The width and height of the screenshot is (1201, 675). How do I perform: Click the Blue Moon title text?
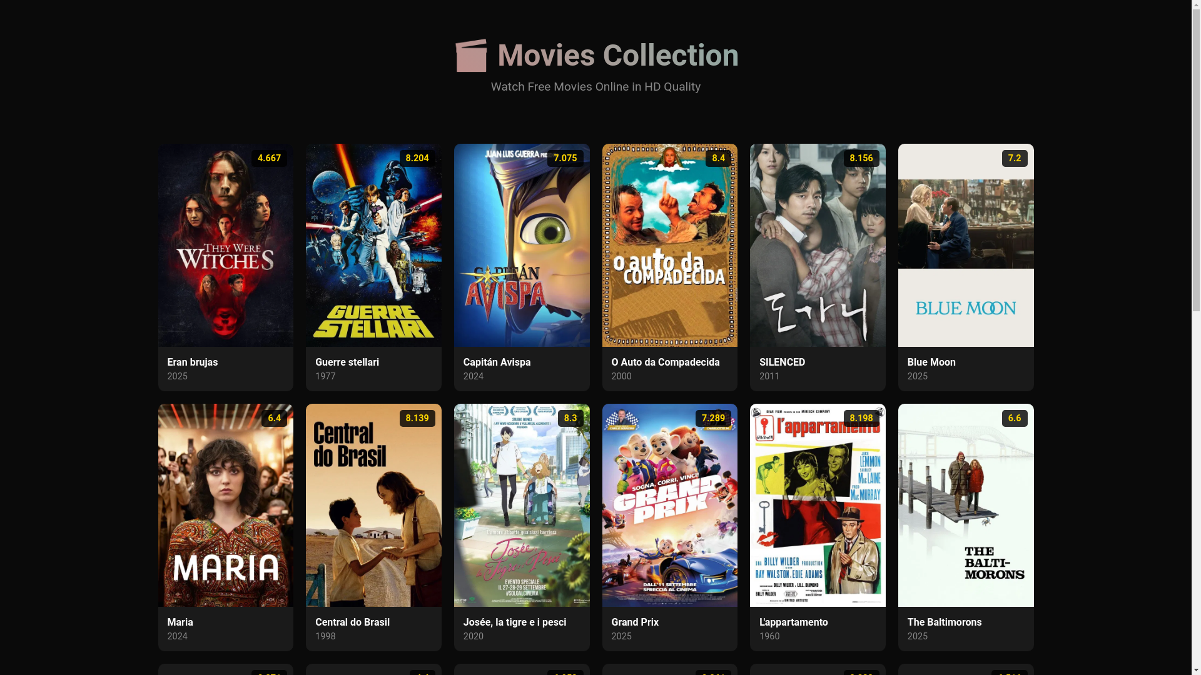(931, 362)
